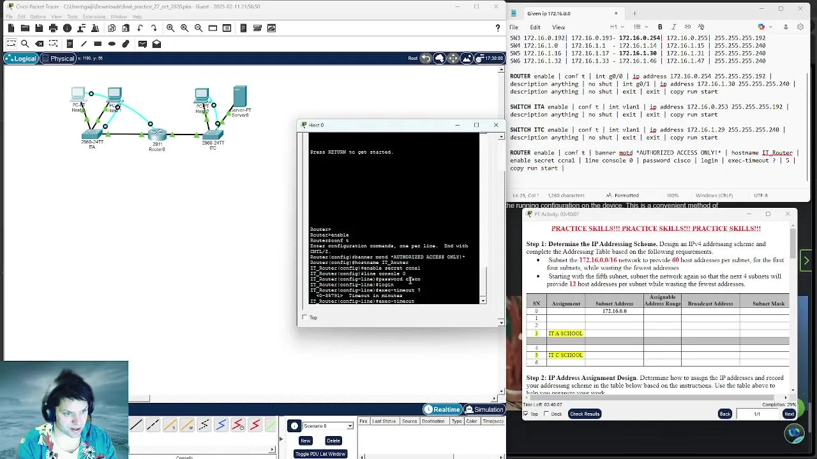Open Notepad settings gear

[x=800, y=27]
